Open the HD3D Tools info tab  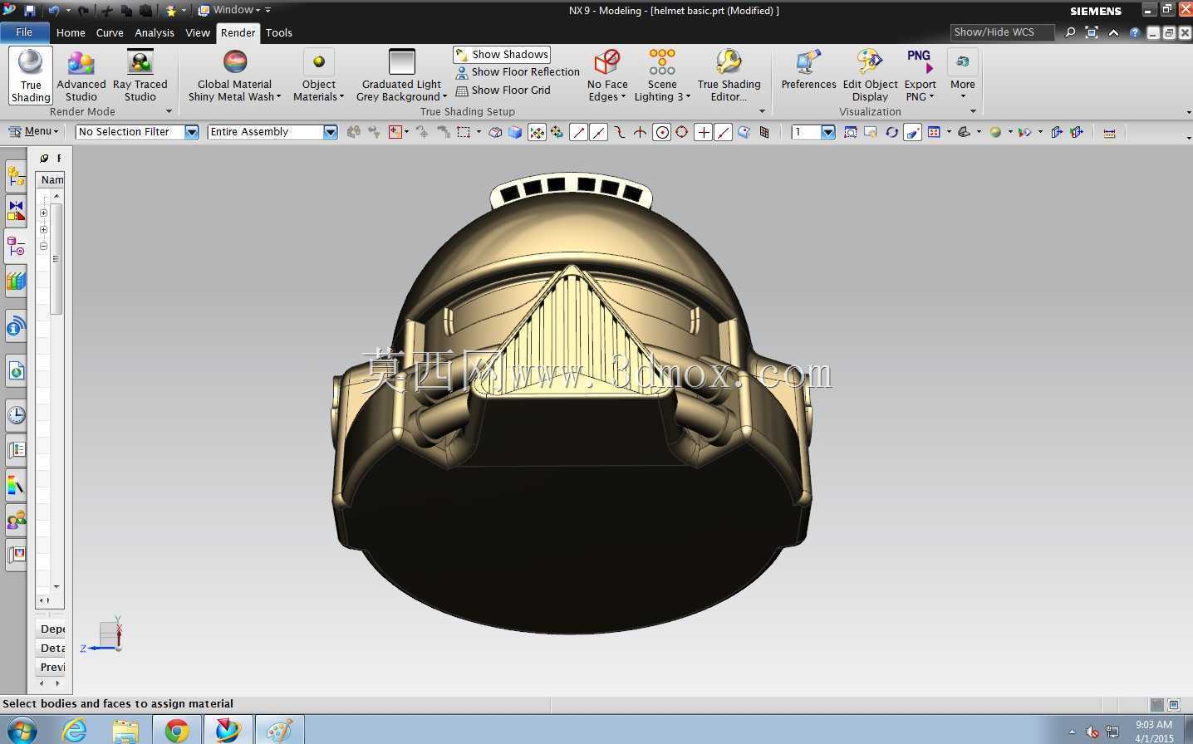[x=16, y=327]
